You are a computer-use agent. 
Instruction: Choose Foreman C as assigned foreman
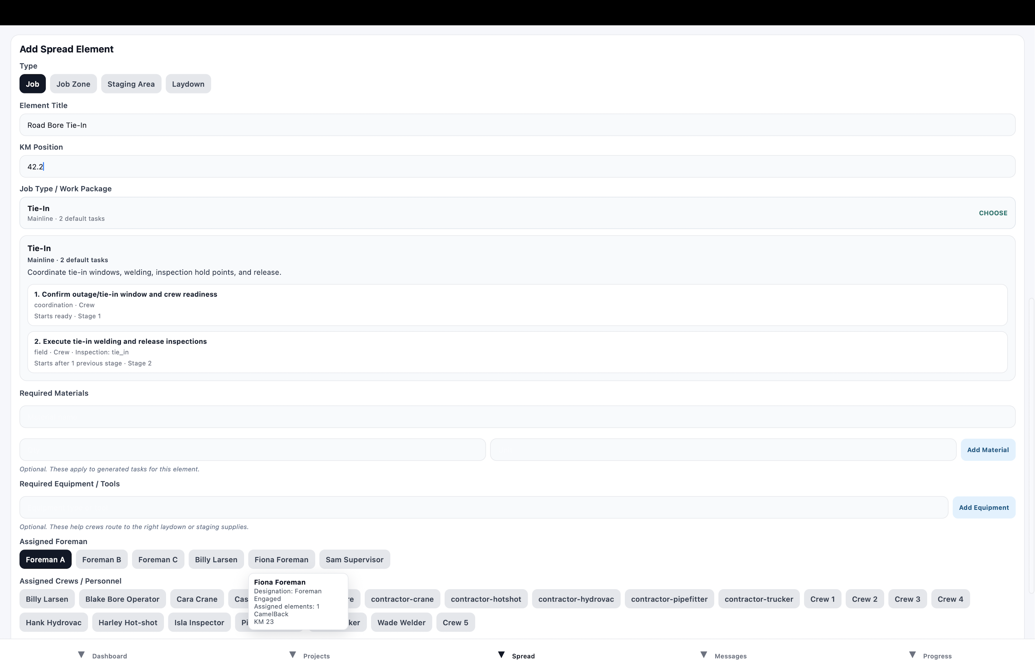[x=158, y=559]
